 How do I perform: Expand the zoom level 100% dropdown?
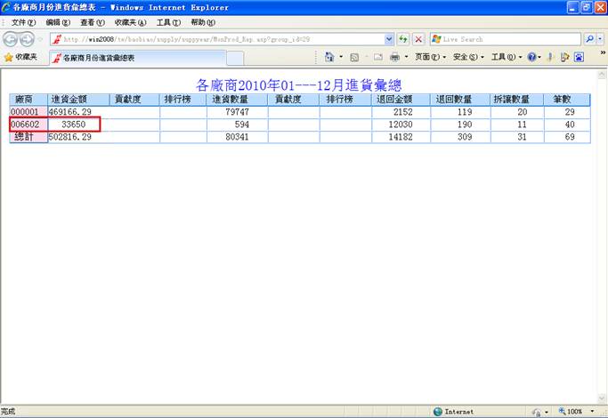[x=588, y=412]
